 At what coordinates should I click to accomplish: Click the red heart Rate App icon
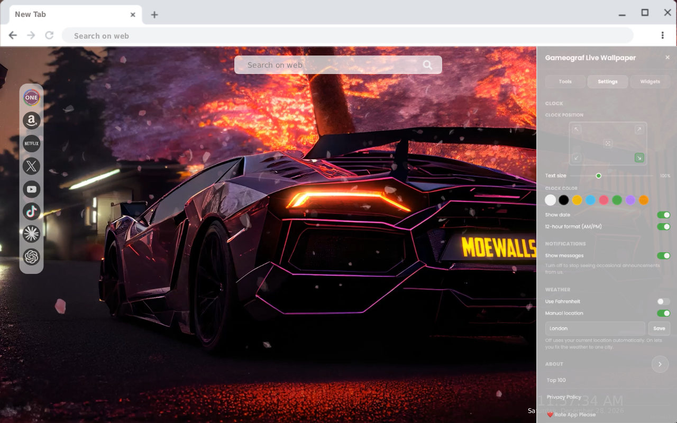coord(550,415)
